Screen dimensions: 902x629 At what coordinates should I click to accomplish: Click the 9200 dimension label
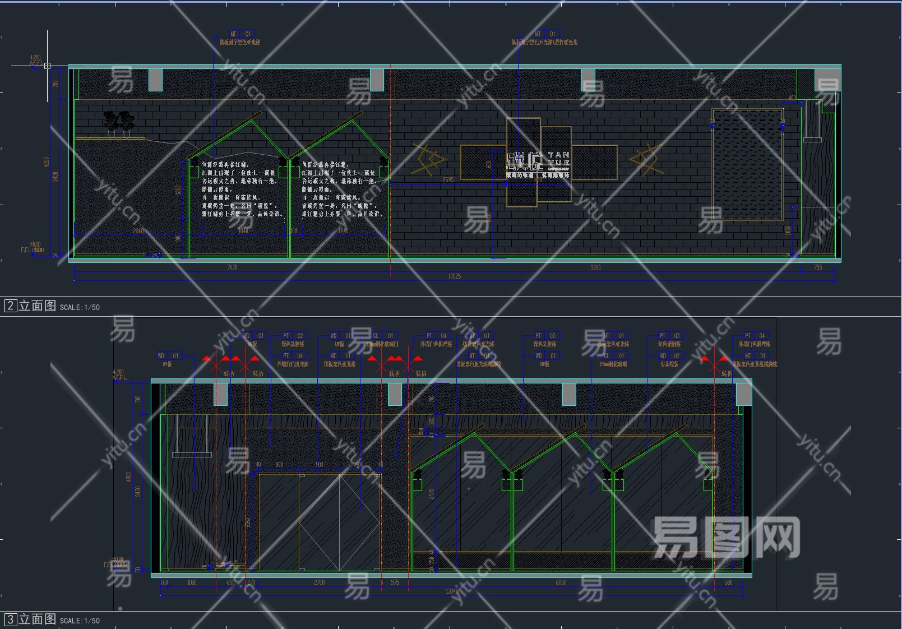click(x=595, y=267)
